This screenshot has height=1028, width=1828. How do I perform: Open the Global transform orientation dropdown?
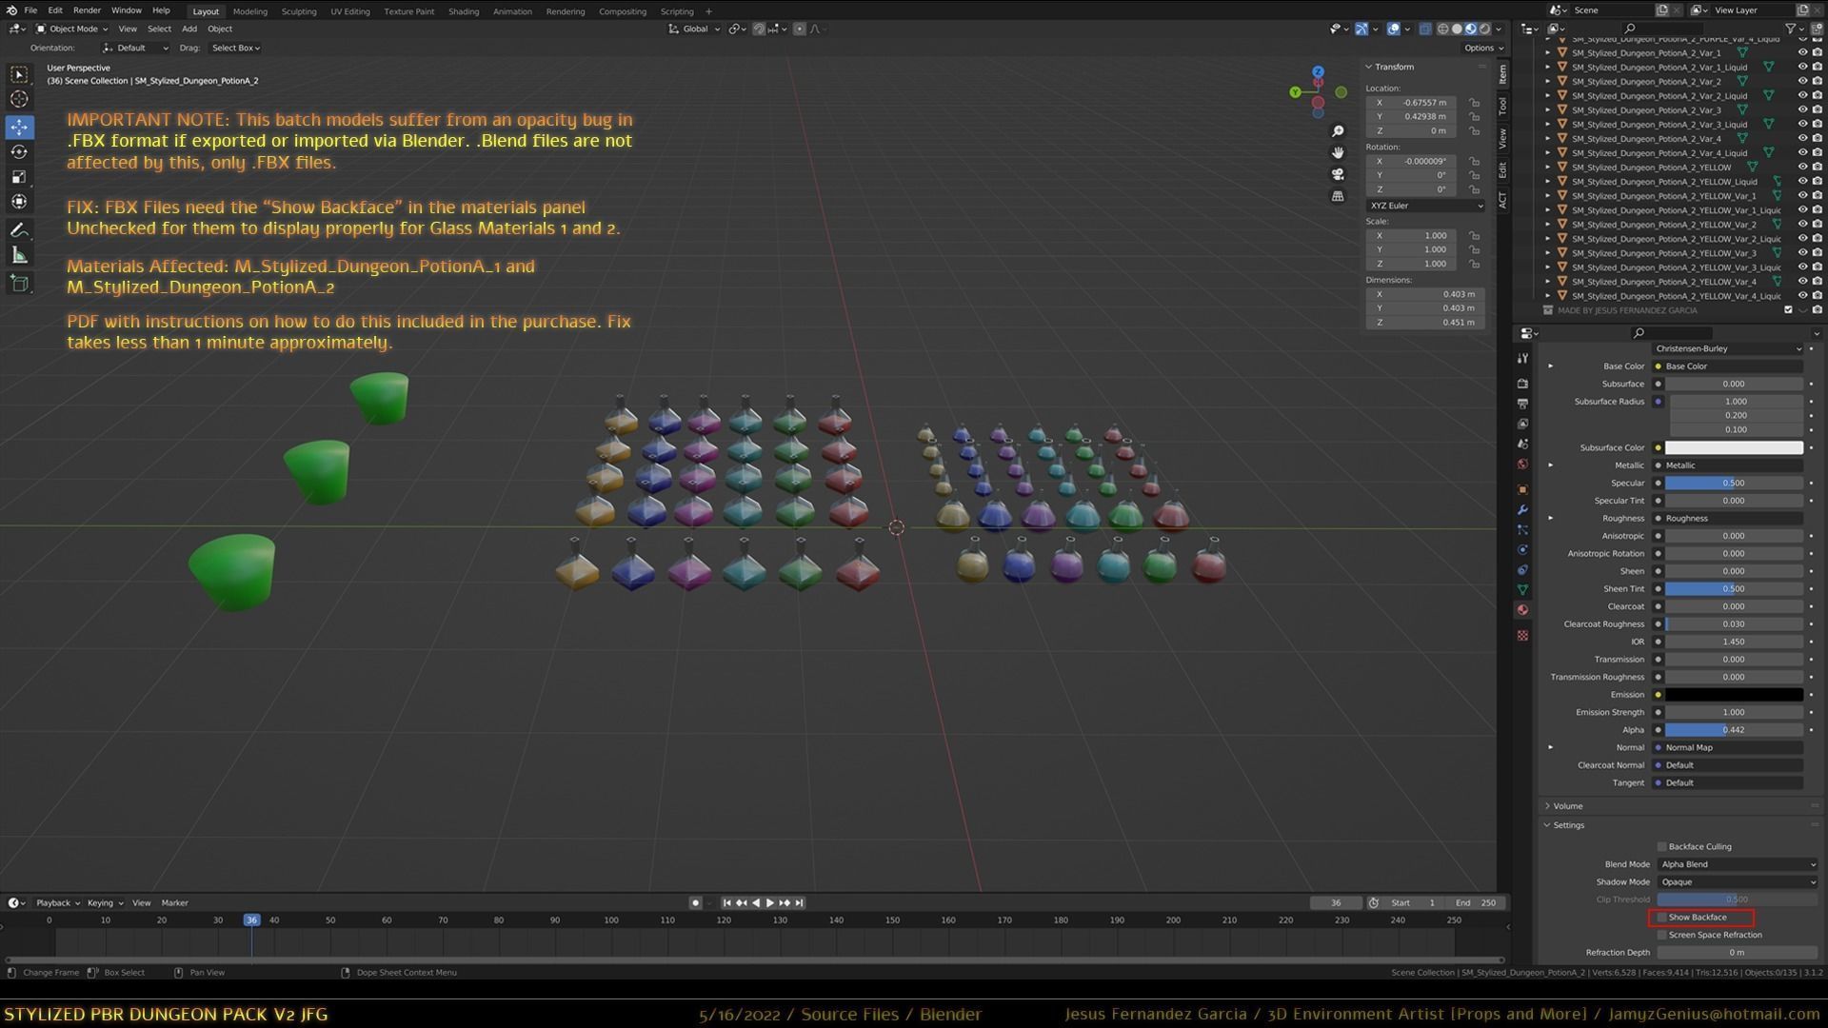pos(694,29)
